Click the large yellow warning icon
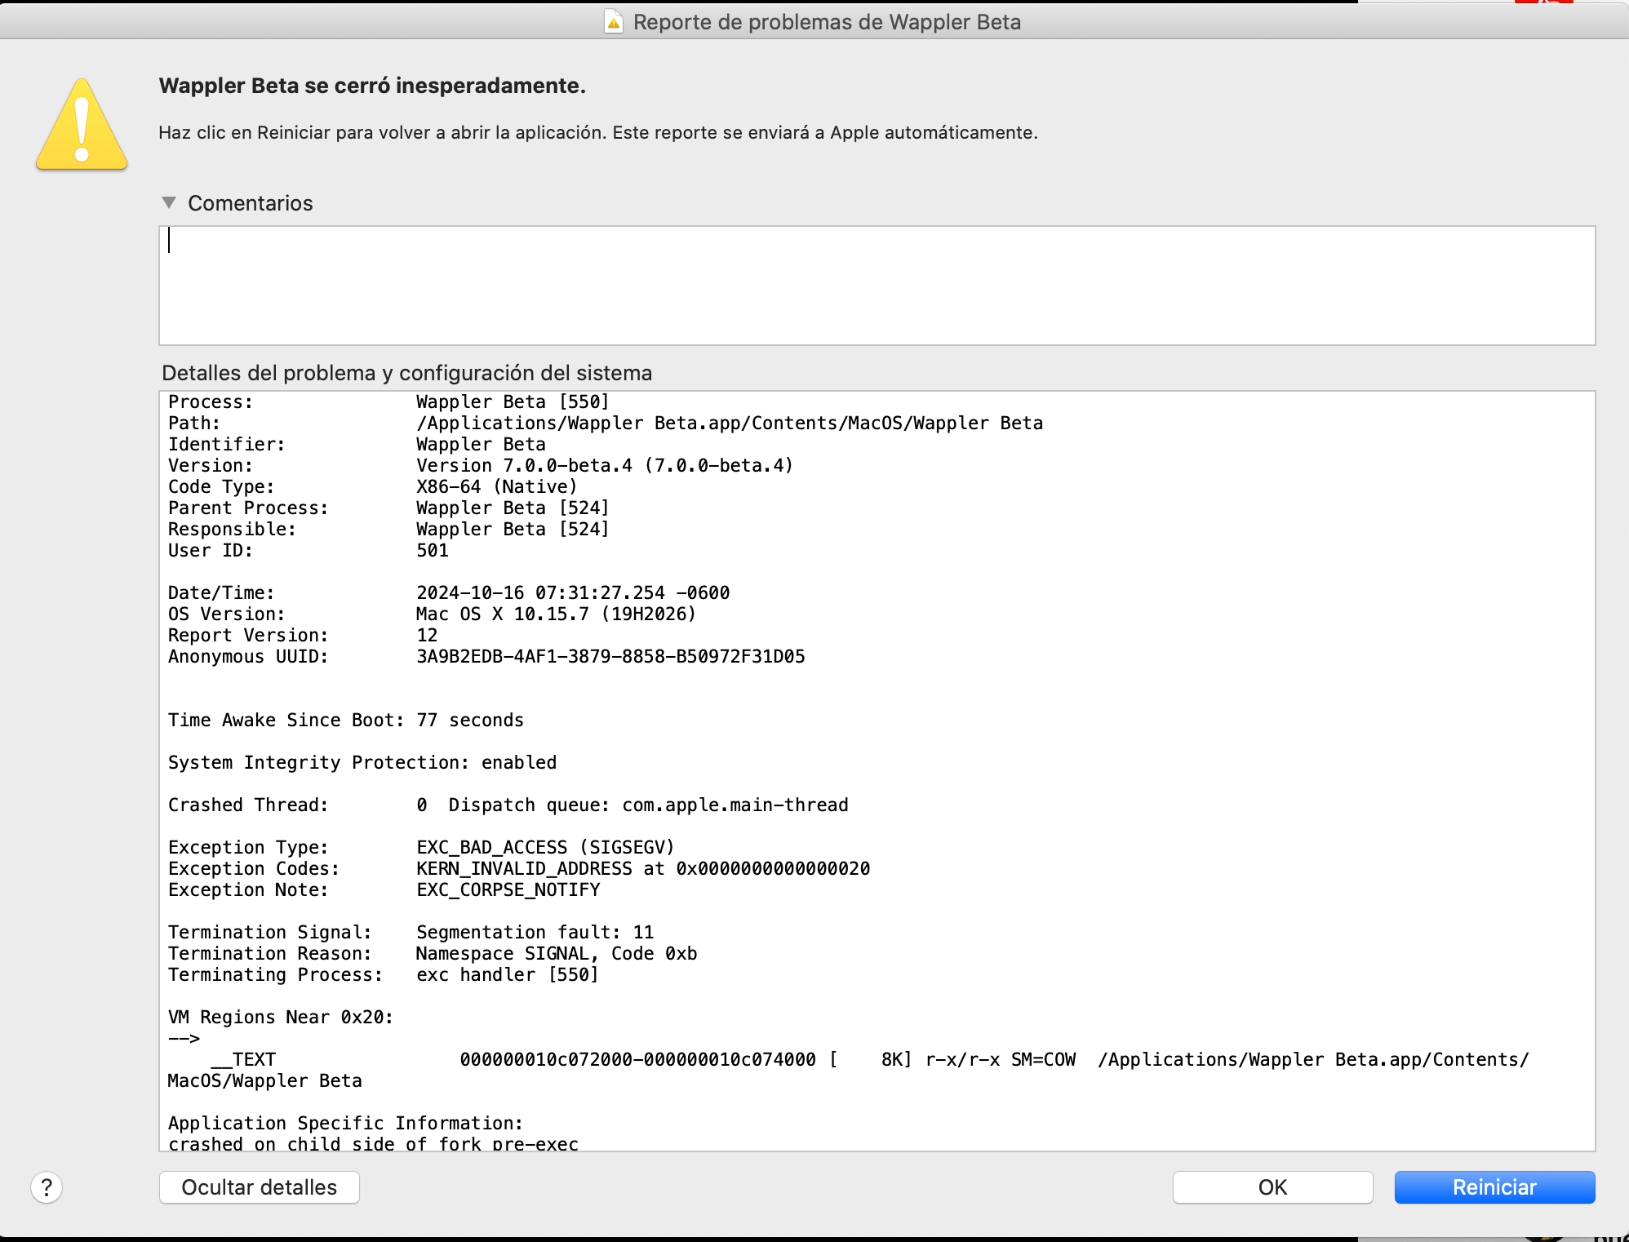1629x1242 pixels. pyautogui.click(x=82, y=125)
